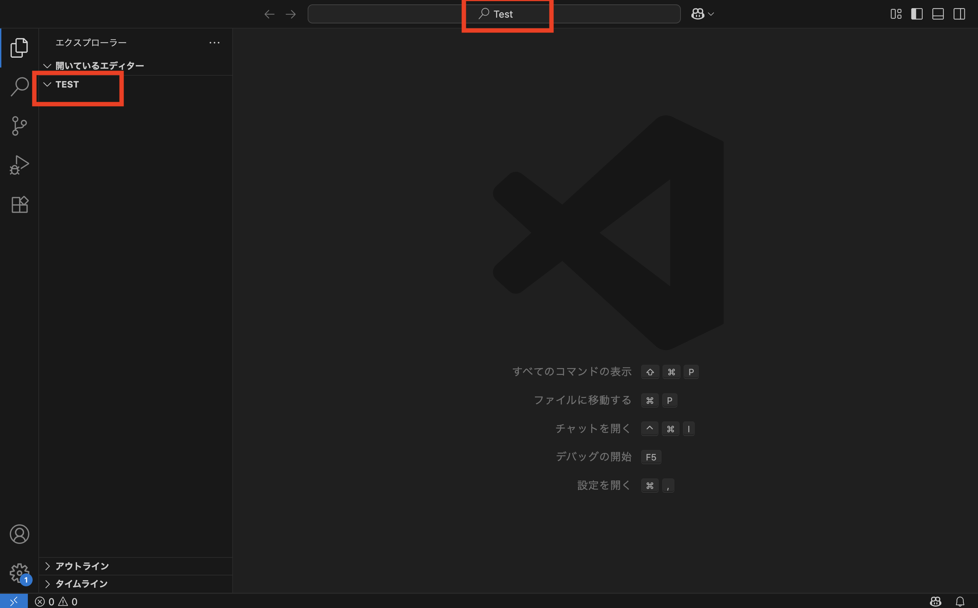Open the Search view icon
Viewport: 978px width, 608px height.
[19, 87]
